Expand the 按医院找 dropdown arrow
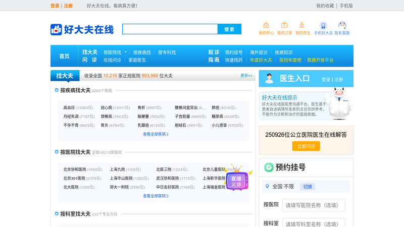This screenshot has width=404, height=227. [x=126, y=52]
